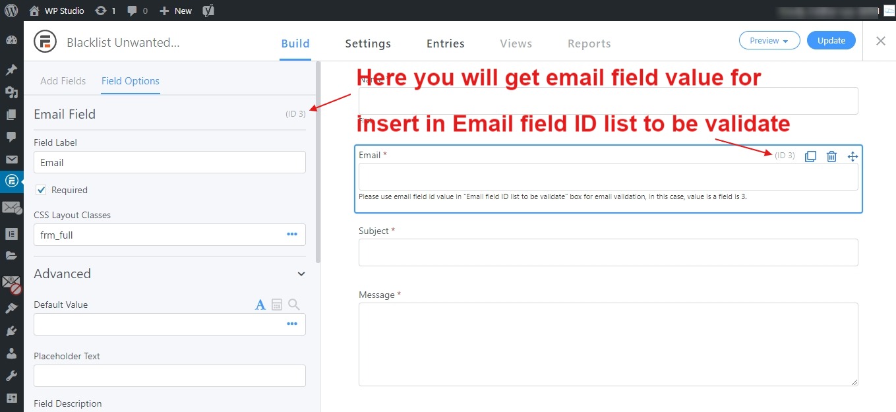Open the Preview dropdown button
This screenshot has height=412, width=896.
[x=769, y=40]
